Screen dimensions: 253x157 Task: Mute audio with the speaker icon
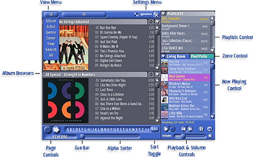click(210, 136)
